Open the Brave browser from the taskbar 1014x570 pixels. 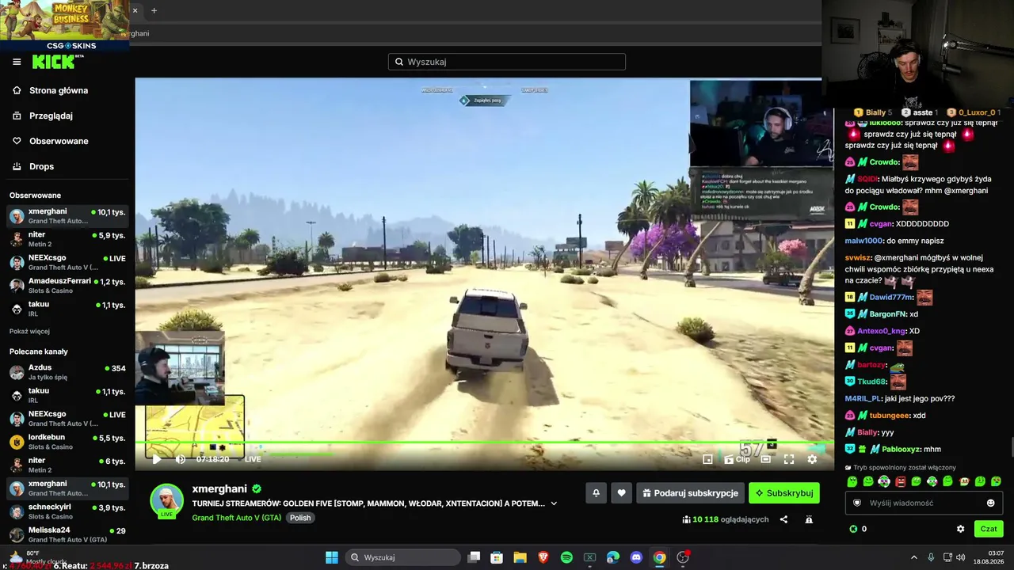tap(543, 557)
